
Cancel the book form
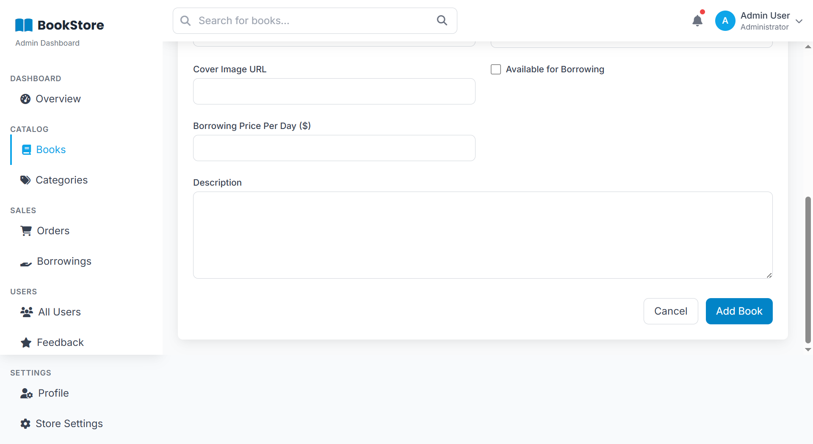pyautogui.click(x=670, y=311)
